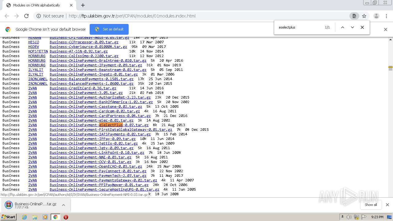This screenshot has height=221, width=393.
Task: Open Business-OnlinePayment-Cardcom-0.02.tar.gz link
Action: pos(95,111)
